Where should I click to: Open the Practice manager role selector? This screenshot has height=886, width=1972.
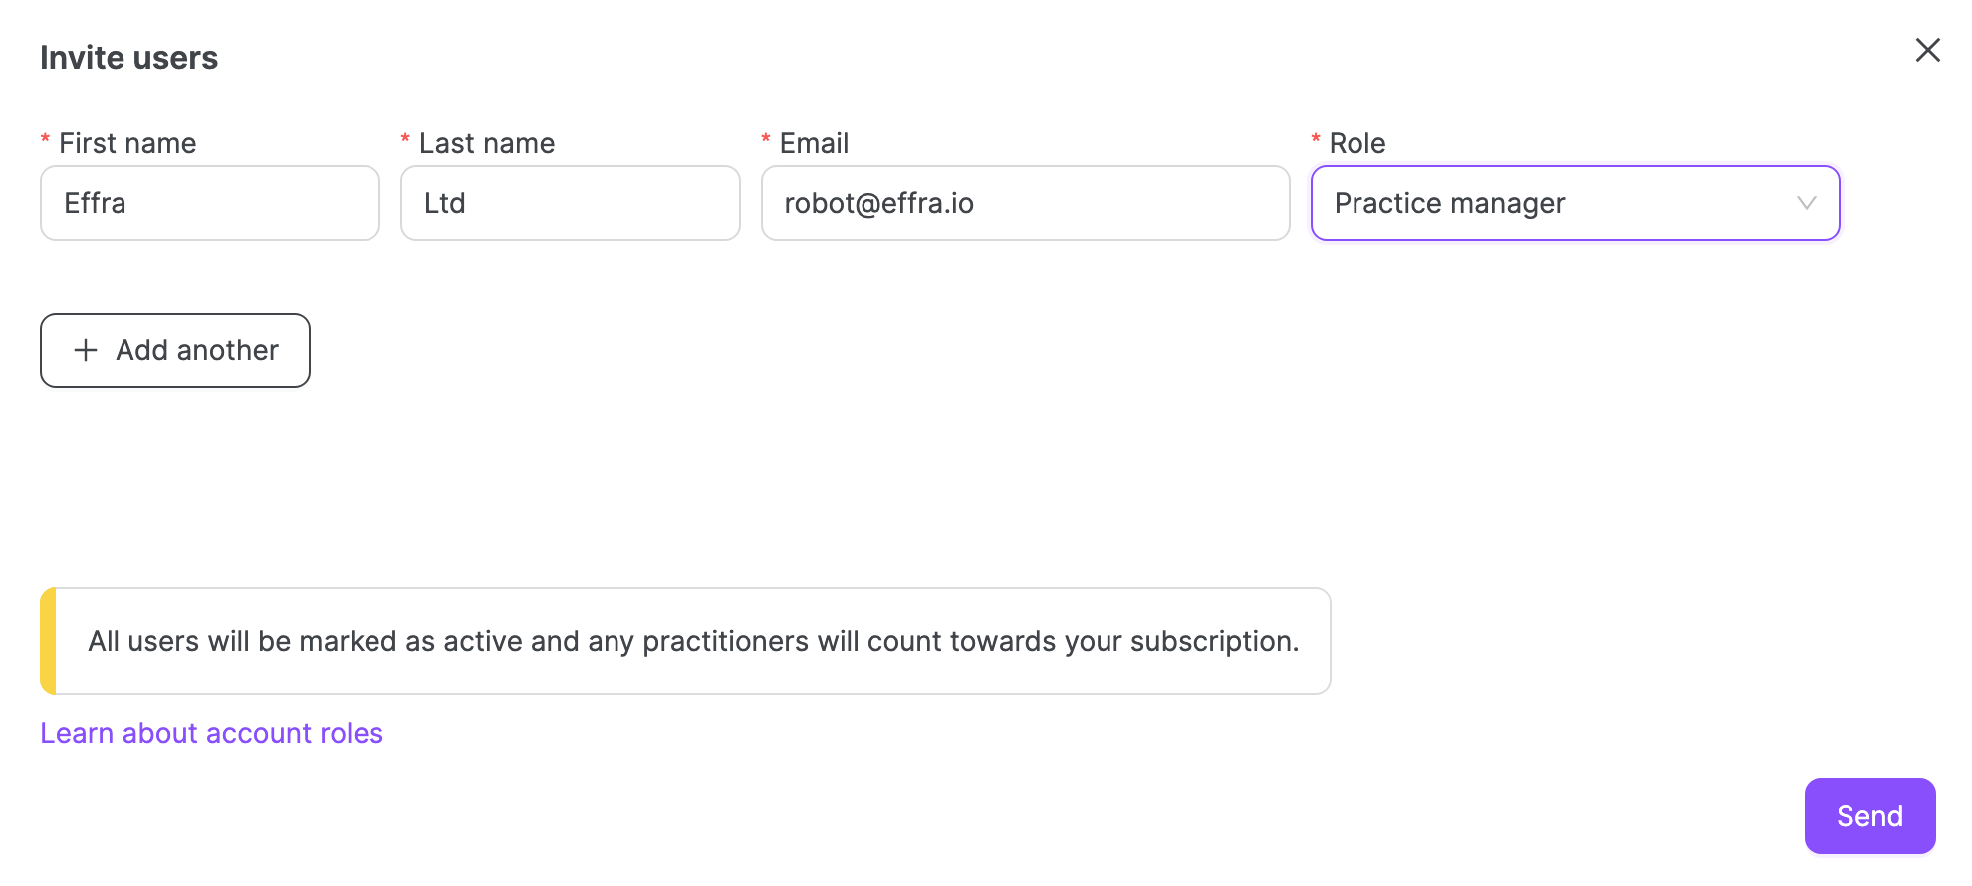click(x=1575, y=203)
